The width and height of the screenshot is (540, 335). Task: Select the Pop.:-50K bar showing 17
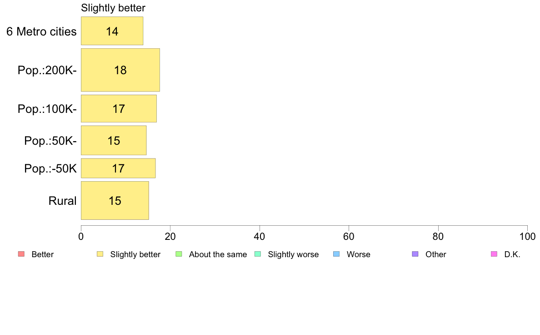(x=118, y=168)
